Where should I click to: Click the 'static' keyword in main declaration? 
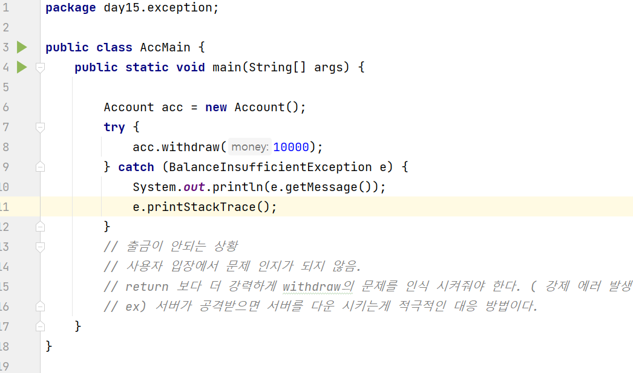click(147, 67)
